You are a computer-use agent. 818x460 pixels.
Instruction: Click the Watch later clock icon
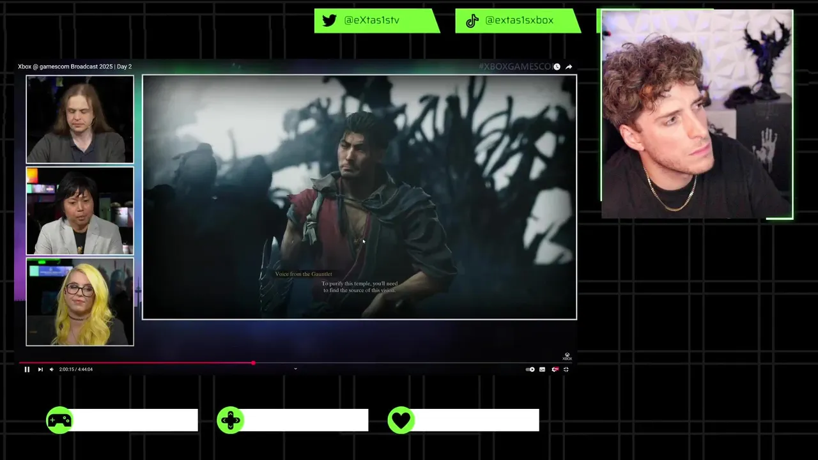[x=557, y=66]
